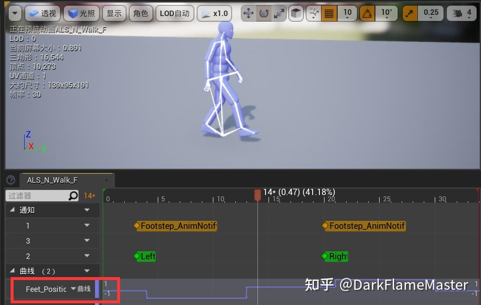Viewport: 481px width, 305px height.
Task: Select the scale gizmo tool
Action: (280, 13)
